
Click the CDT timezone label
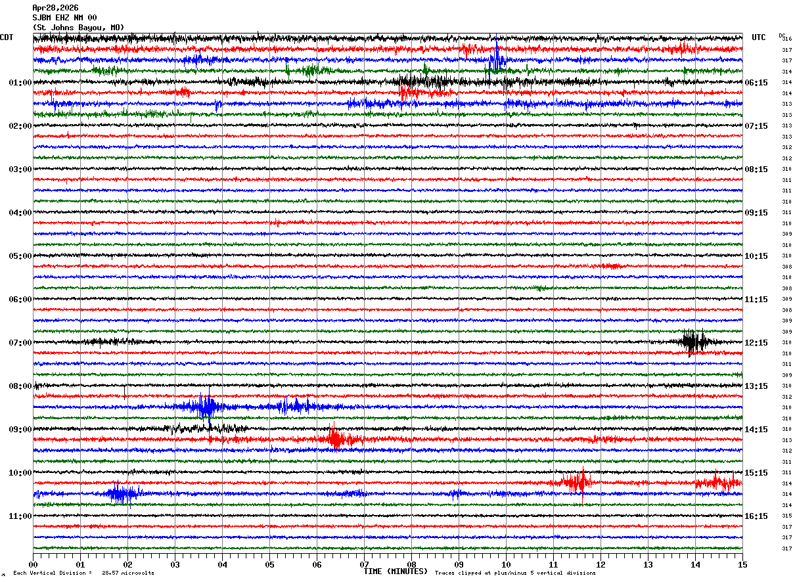(x=7, y=37)
